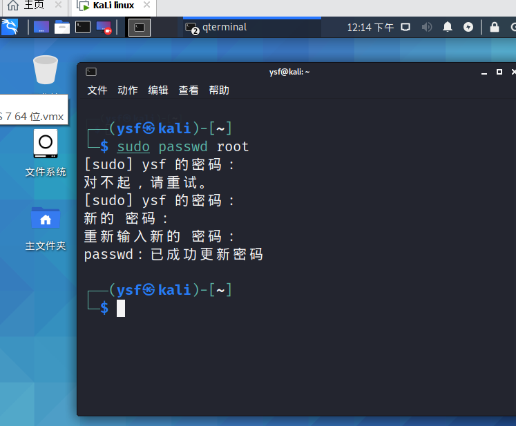
Task: Open the 动作 menu in terminal
Action: pos(128,90)
